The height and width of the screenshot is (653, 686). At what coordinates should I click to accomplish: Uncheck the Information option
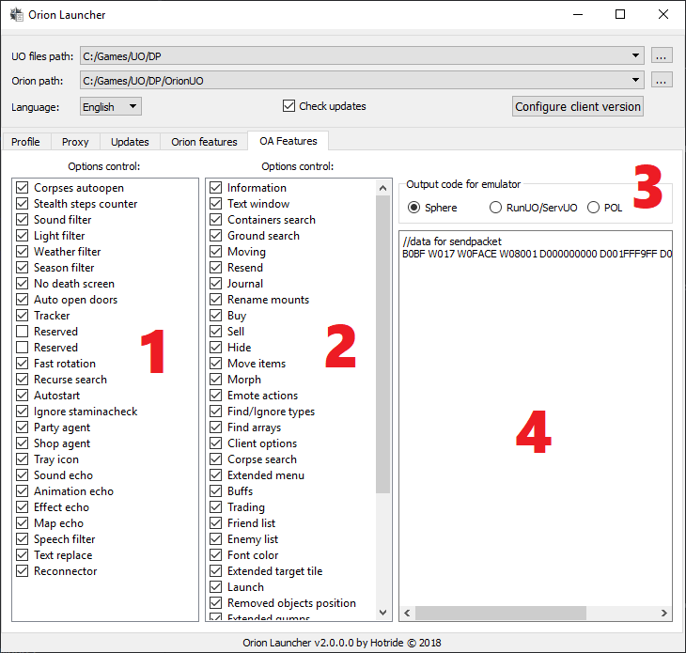point(216,188)
